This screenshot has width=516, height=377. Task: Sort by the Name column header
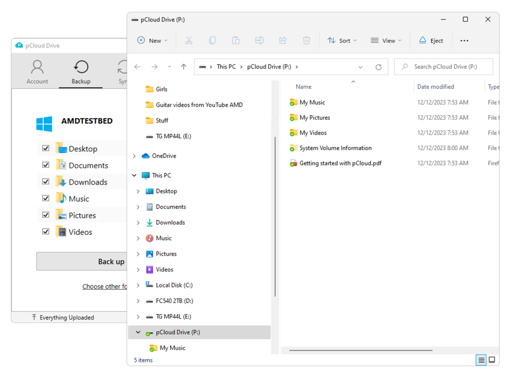pos(304,87)
